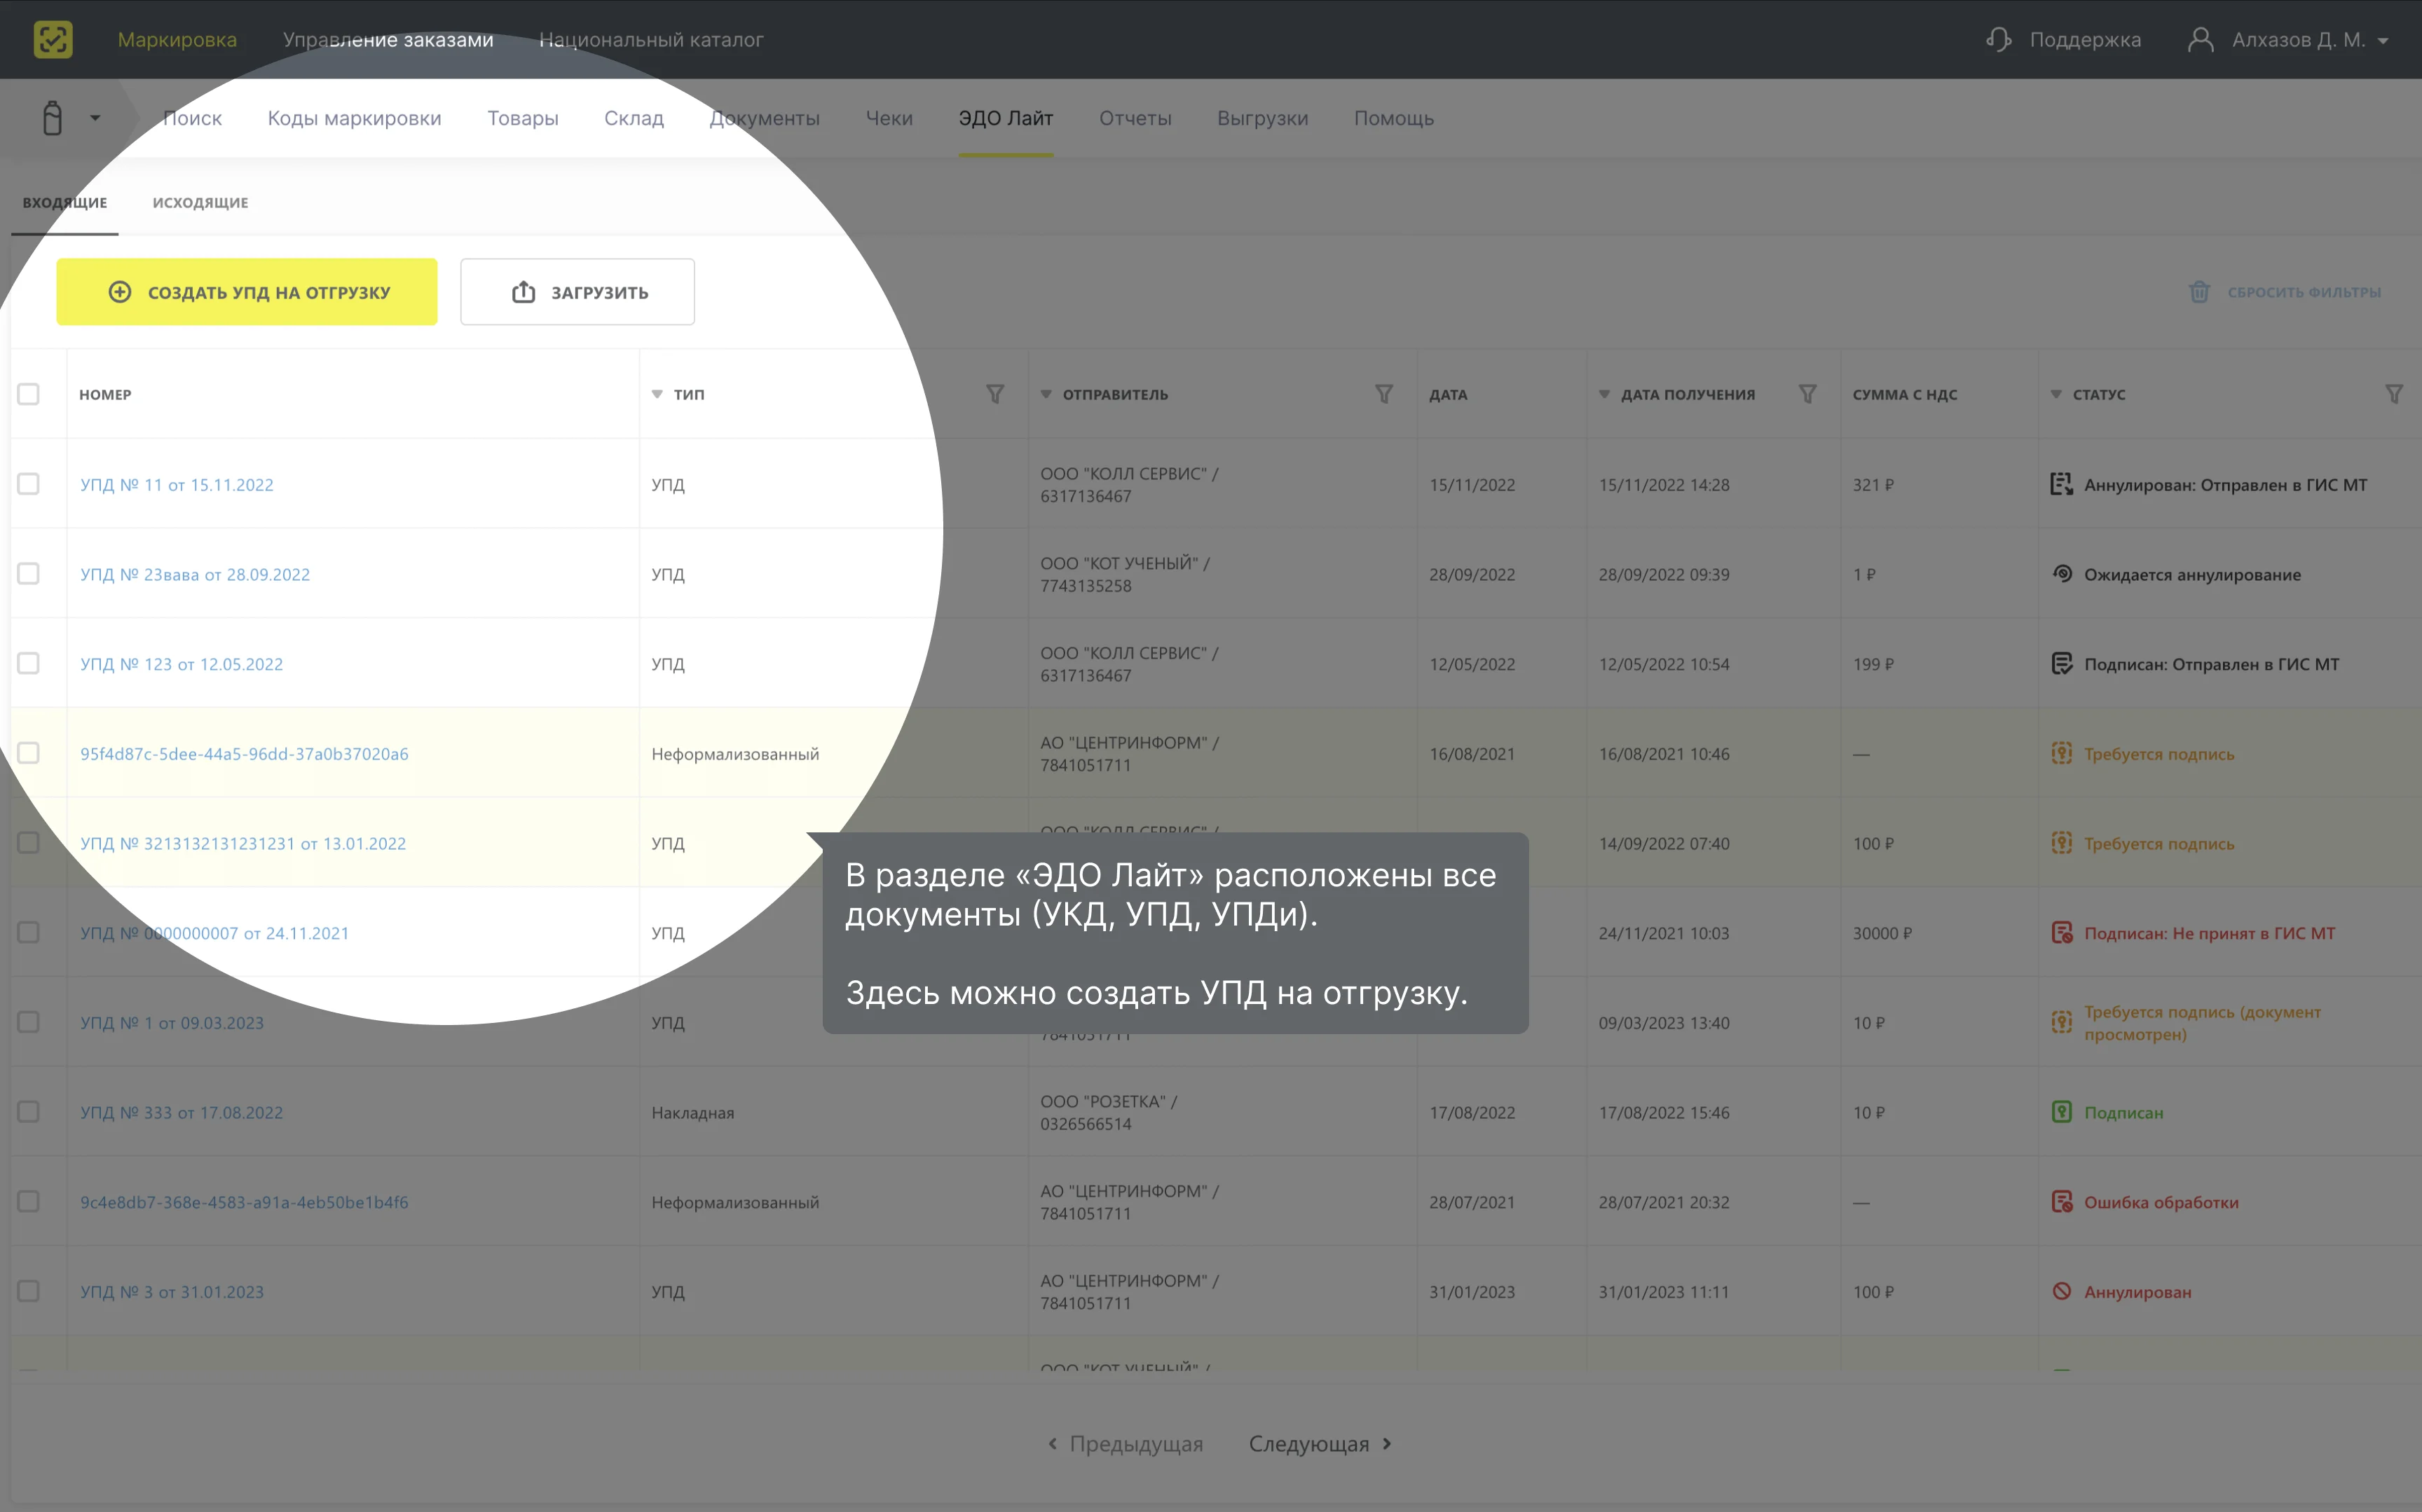Check the УПД № 1 от 09.03.2023 checkbox

pyautogui.click(x=28, y=1022)
